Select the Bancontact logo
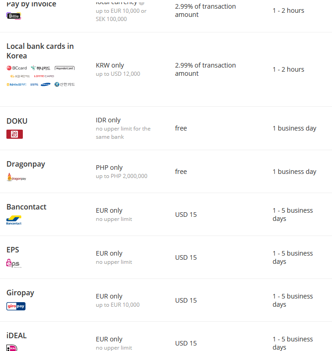This screenshot has height=351, width=332. 14,220
